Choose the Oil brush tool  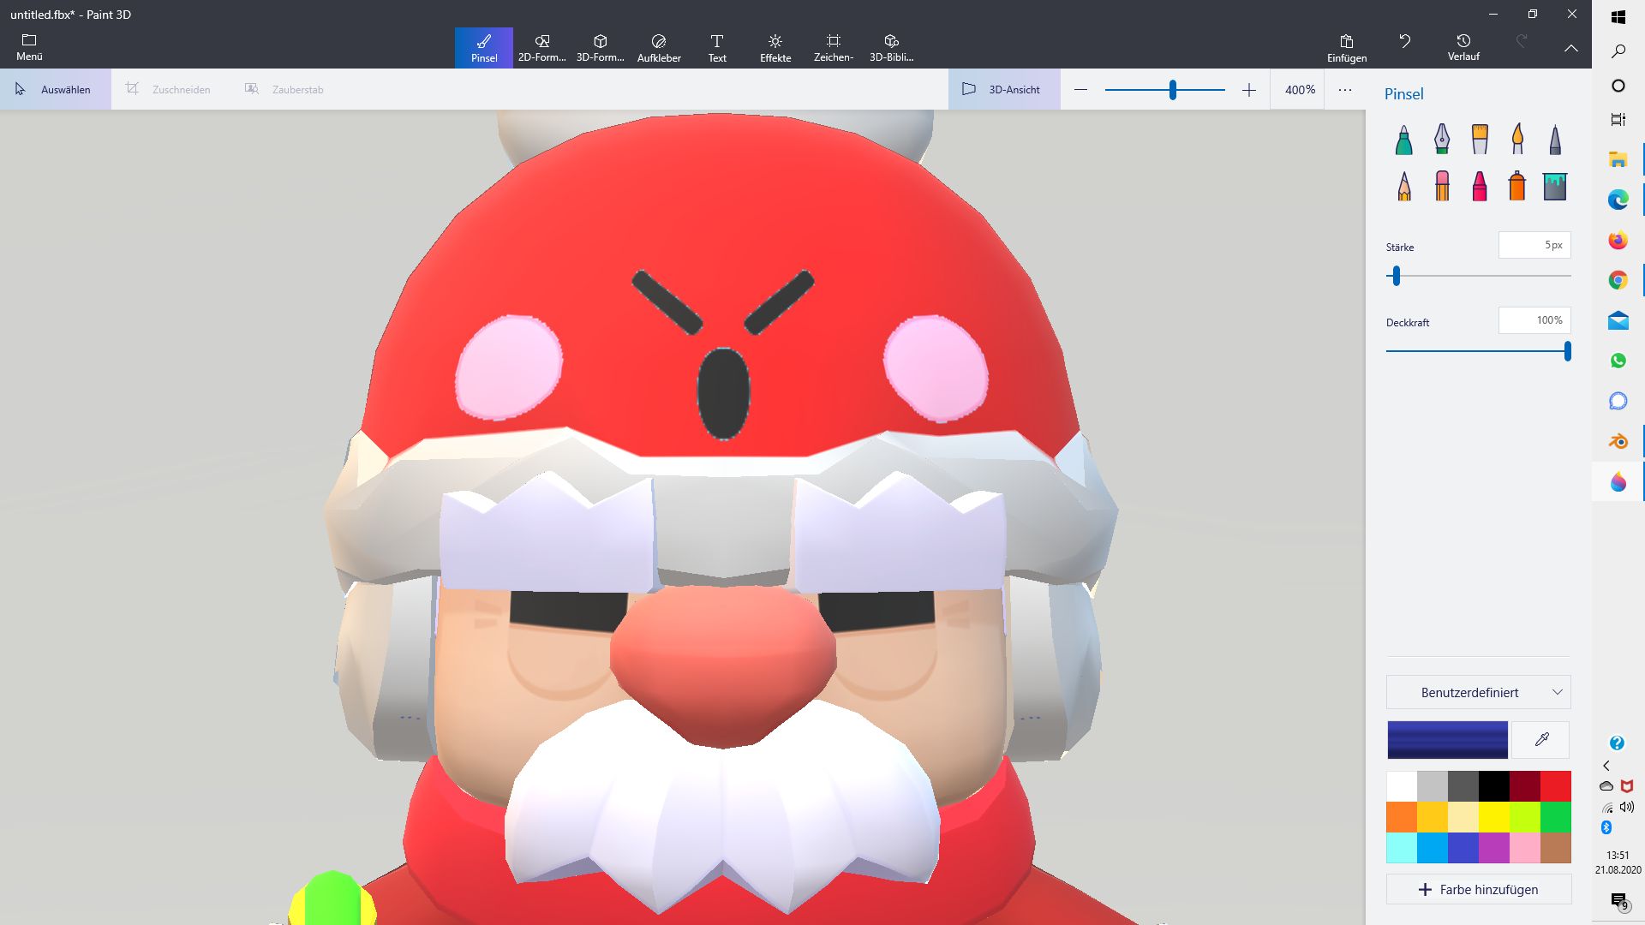click(x=1480, y=140)
